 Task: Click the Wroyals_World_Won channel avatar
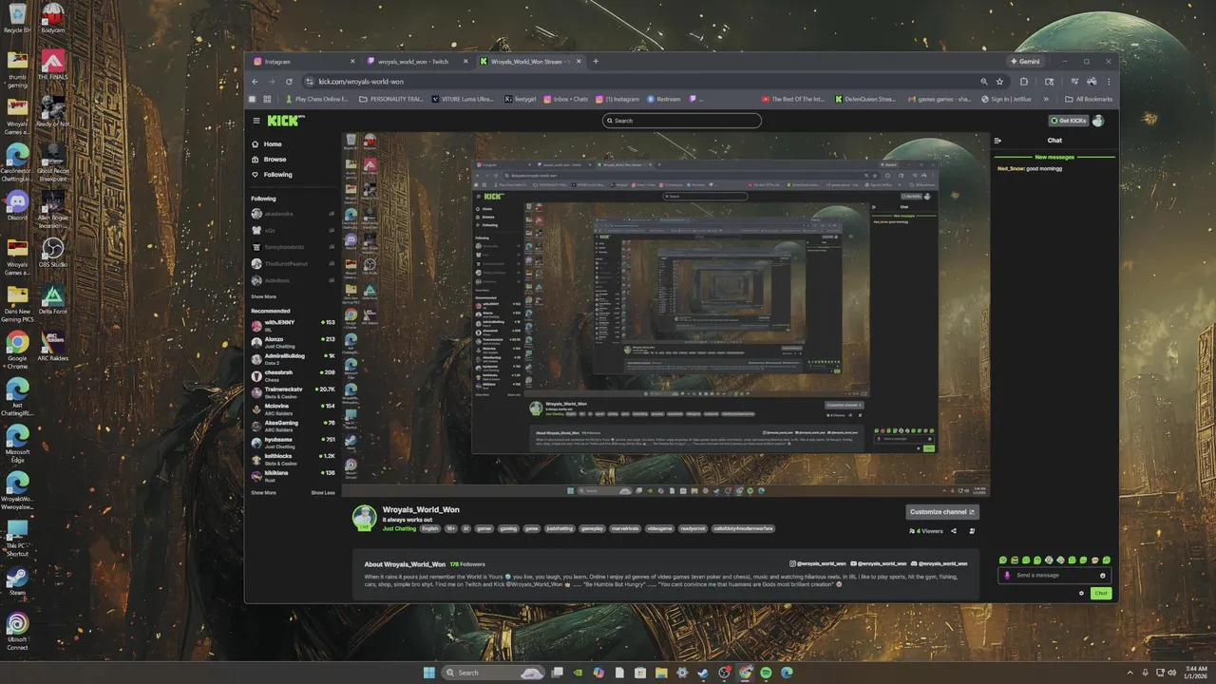(x=365, y=518)
